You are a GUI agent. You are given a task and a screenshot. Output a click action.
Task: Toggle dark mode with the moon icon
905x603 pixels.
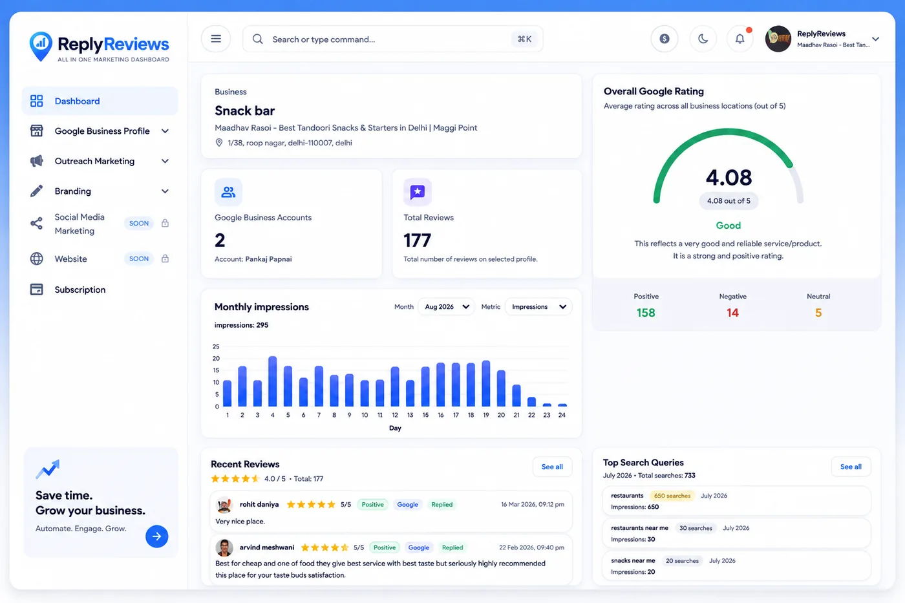[703, 39]
